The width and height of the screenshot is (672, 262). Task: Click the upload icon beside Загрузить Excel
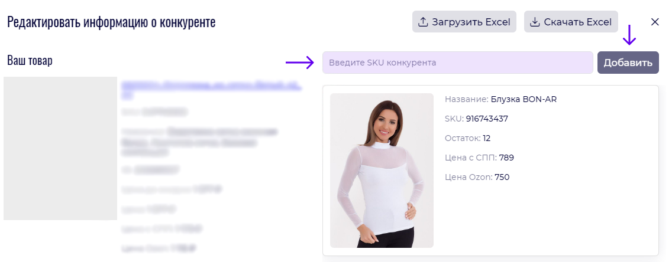423,22
